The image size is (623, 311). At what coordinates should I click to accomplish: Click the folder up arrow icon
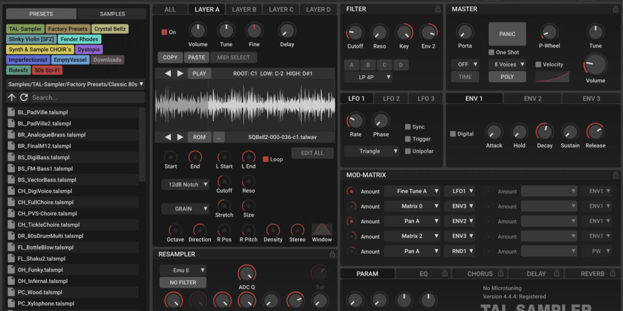(11, 98)
